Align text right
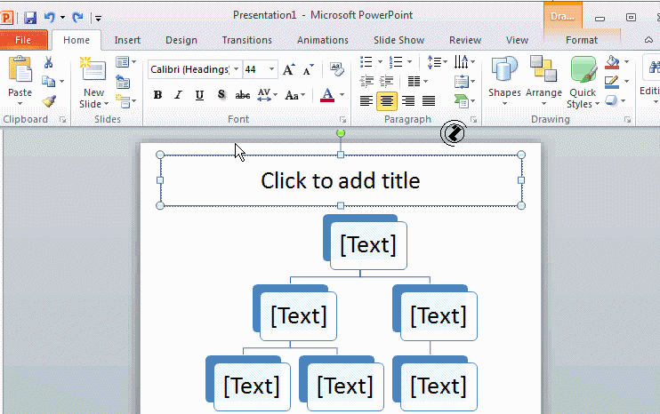This screenshot has height=414, width=660. [408, 101]
